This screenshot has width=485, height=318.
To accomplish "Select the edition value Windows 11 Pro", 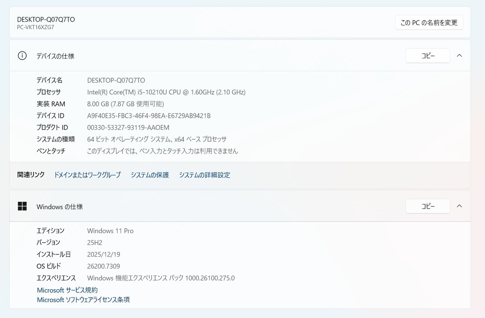I will (110, 231).
